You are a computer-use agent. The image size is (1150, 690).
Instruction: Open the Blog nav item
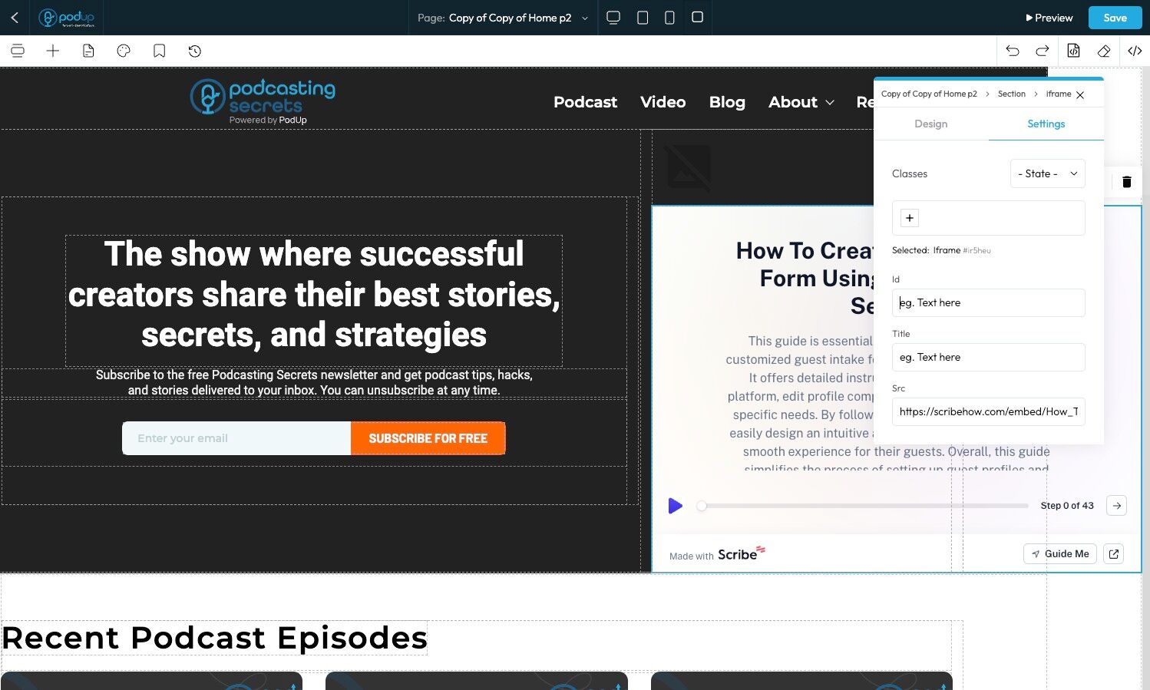point(727,102)
